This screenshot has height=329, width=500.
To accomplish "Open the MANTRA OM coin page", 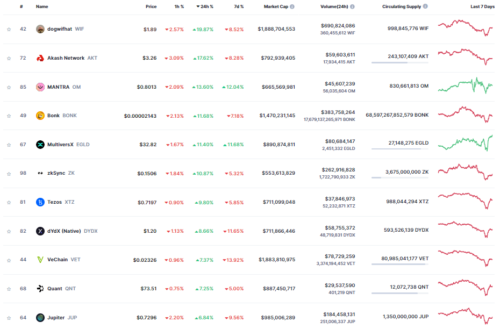I will (x=64, y=87).
